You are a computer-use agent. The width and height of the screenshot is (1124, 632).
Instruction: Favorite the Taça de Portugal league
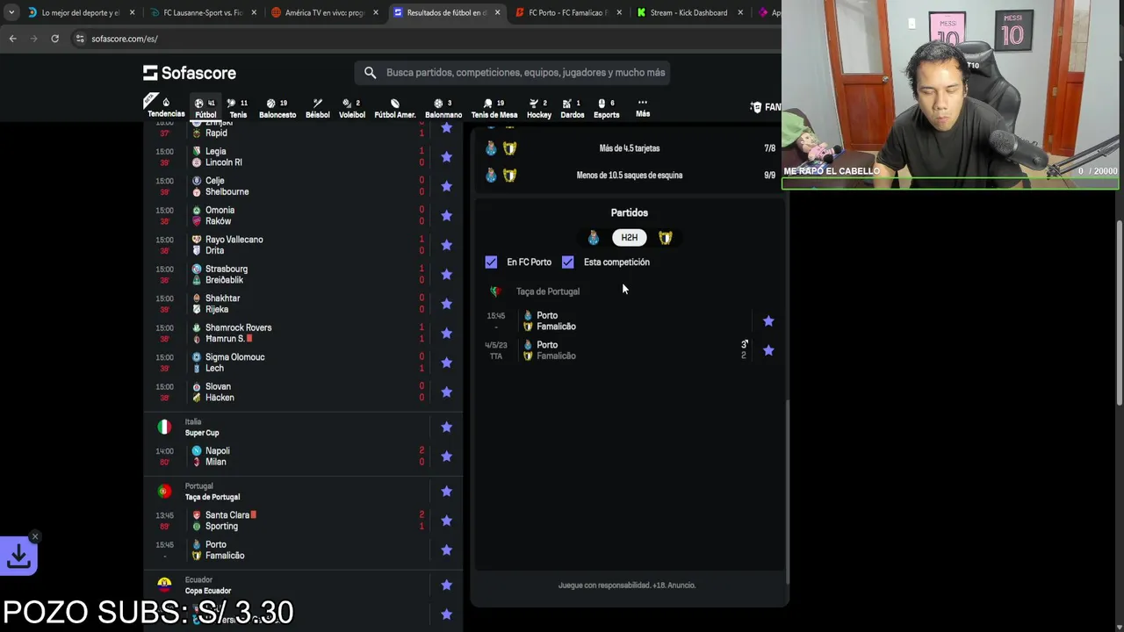446,492
